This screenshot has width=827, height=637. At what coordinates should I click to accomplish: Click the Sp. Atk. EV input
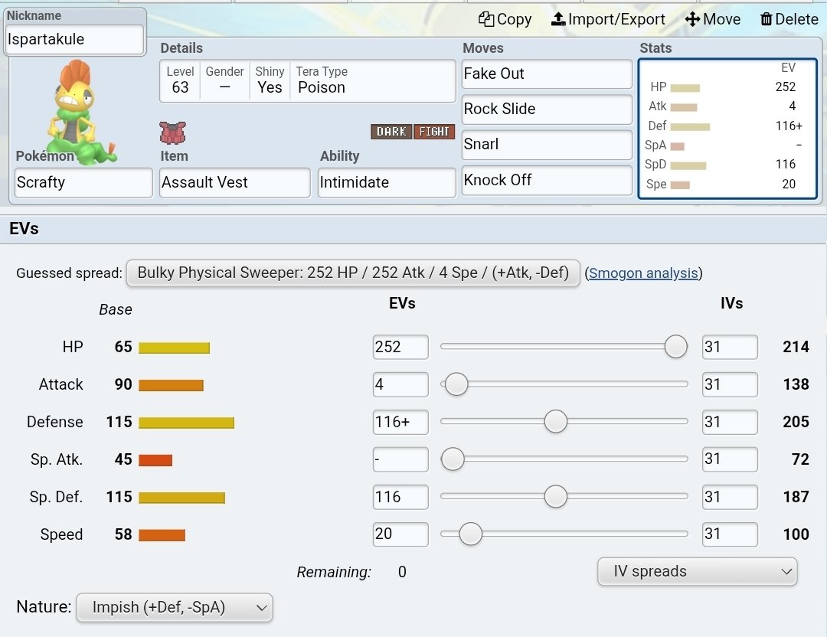click(400, 459)
